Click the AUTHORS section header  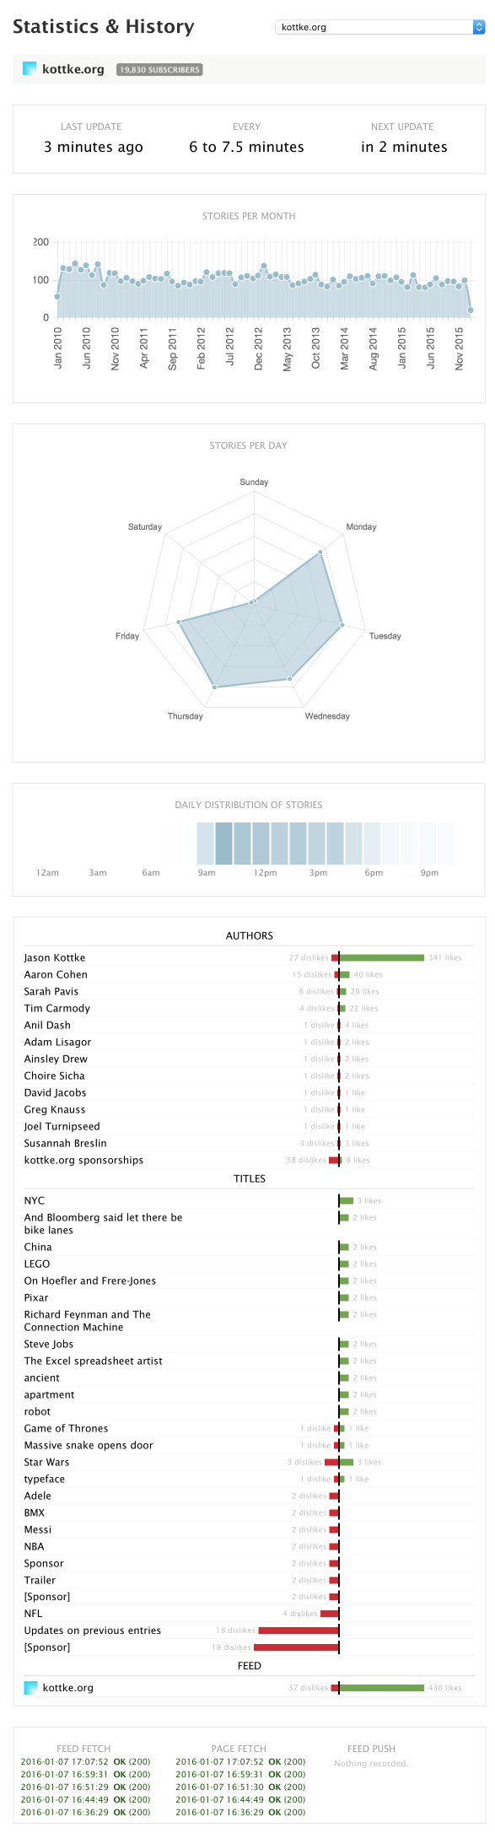pyautogui.click(x=250, y=935)
